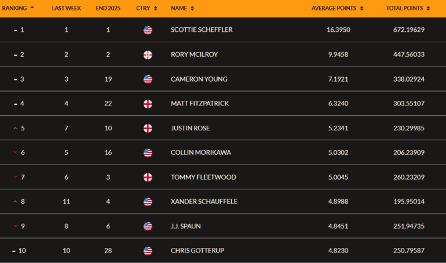Sort by TOTAL POINTS column
This screenshot has height=263, width=446.
point(428,8)
